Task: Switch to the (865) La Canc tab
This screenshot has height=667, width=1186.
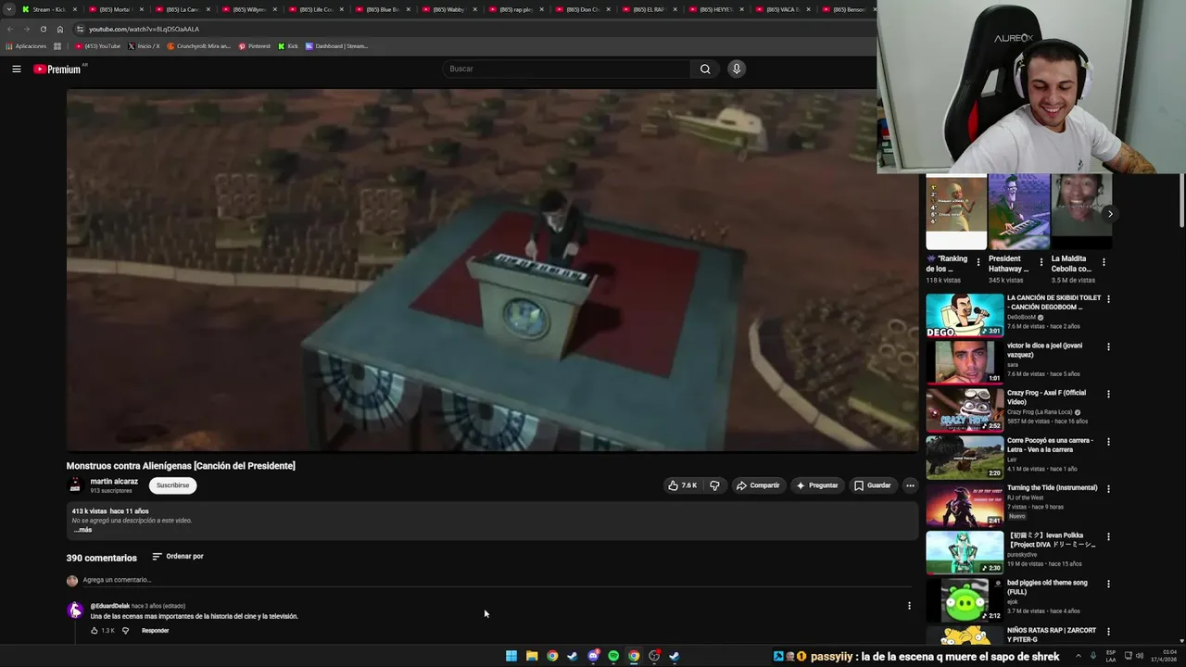Action: pyautogui.click(x=182, y=9)
